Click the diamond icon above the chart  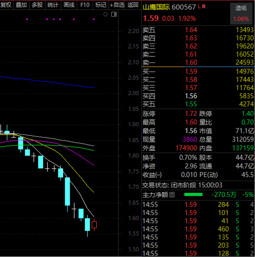click(105, 14)
